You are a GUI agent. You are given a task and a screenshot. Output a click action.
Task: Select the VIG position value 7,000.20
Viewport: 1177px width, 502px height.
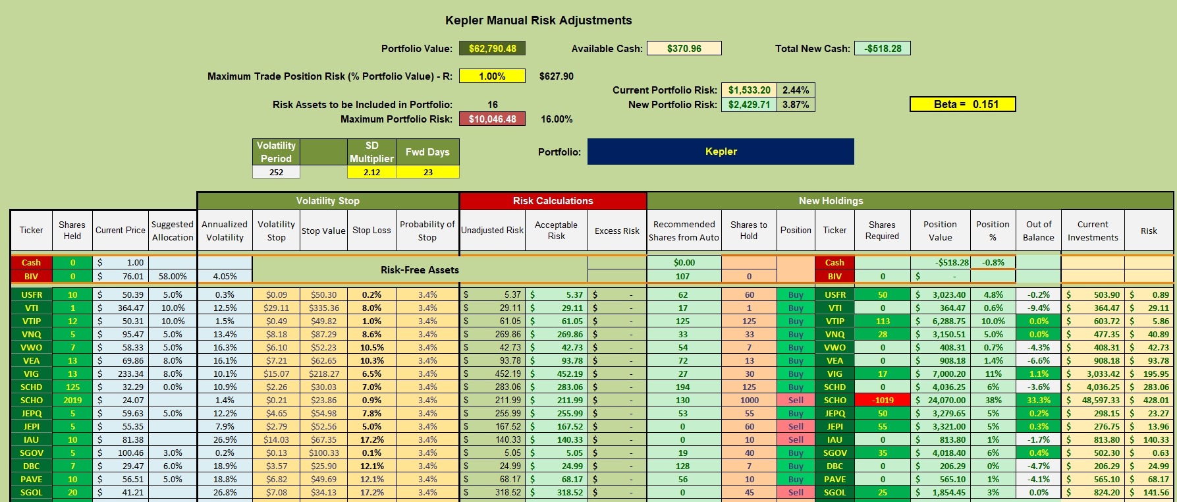pyautogui.click(x=940, y=374)
